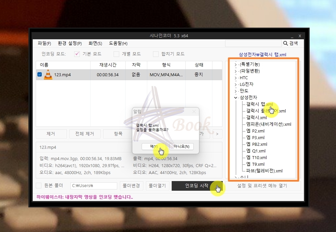
Task: Close the 알림 dialog with X
Action: click(x=194, y=112)
